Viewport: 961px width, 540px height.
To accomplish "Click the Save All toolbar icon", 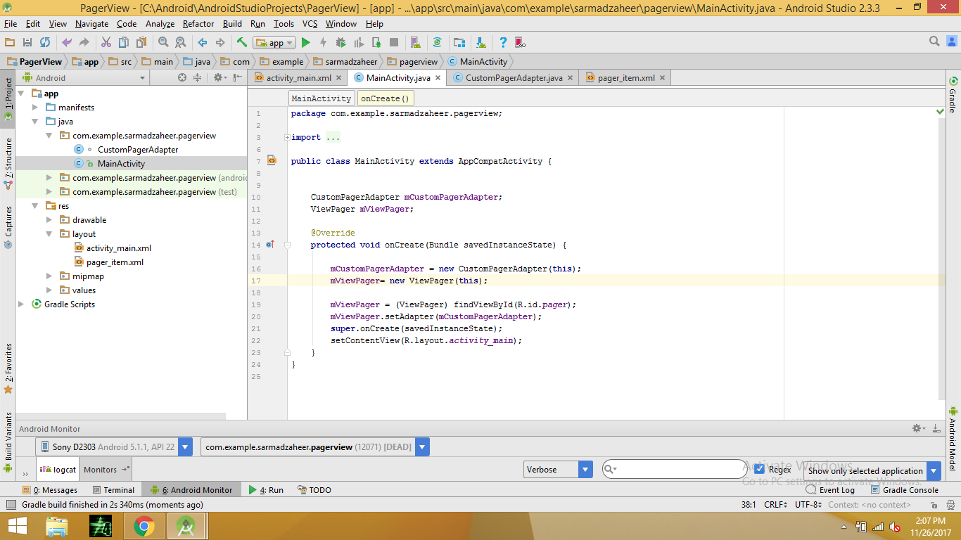I will (x=27, y=43).
